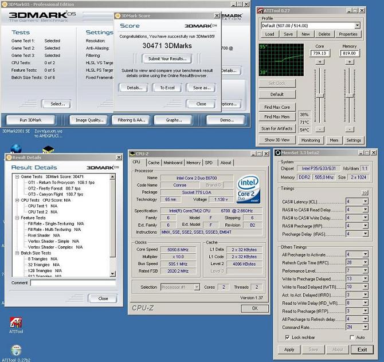Open the RAS# to CAS# Read Delay dropdown
The width and height of the screenshot is (384, 362).
tap(365, 210)
